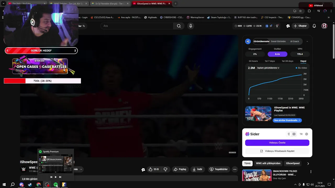
Task: Open the Steam taskbar icon
Action: pos(30,185)
